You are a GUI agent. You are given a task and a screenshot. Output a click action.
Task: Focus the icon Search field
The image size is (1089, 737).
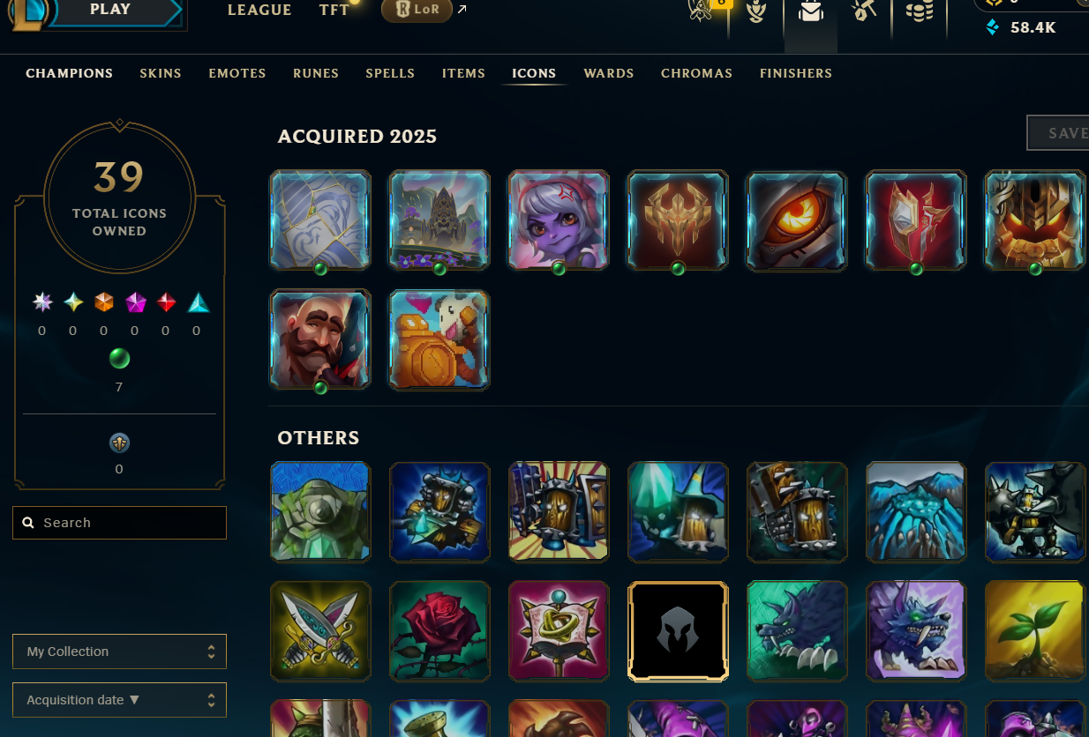(x=119, y=523)
